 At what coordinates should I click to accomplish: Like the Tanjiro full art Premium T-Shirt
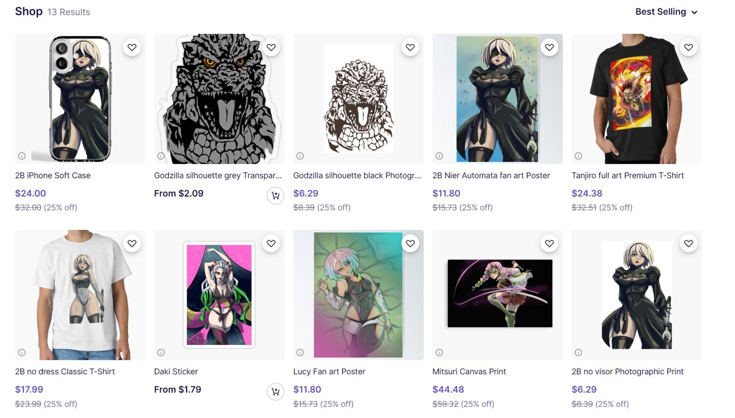coord(688,47)
